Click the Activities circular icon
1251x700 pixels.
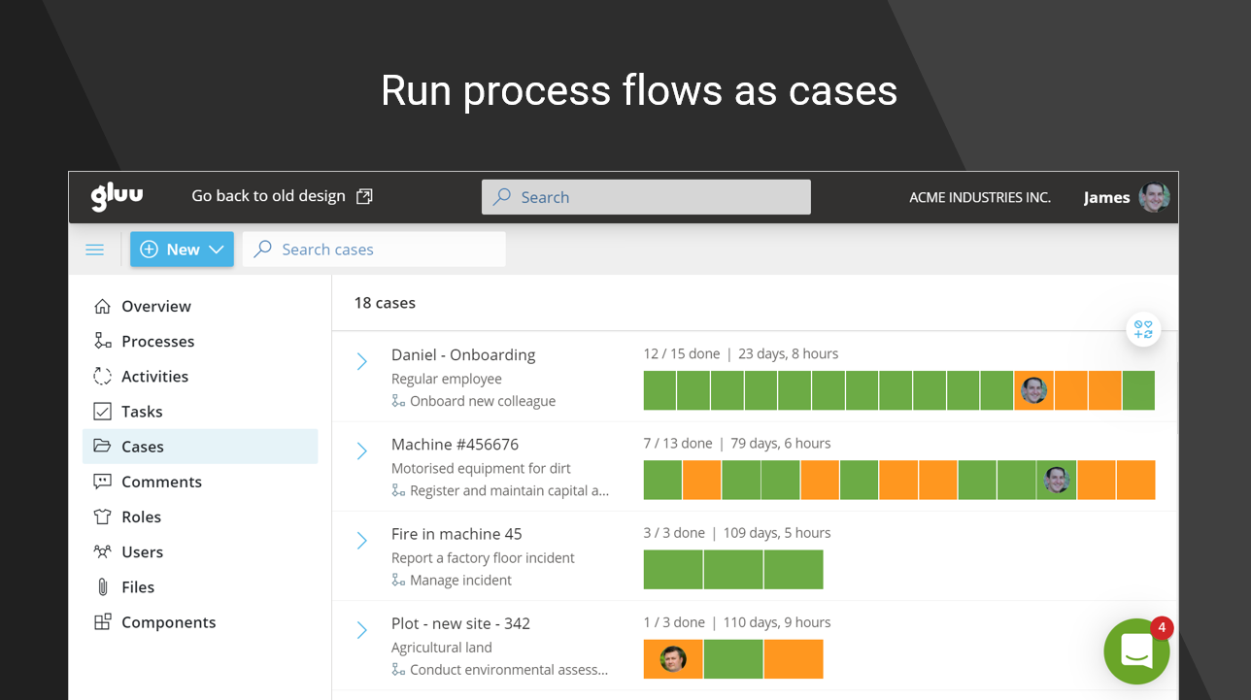click(102, 377)
